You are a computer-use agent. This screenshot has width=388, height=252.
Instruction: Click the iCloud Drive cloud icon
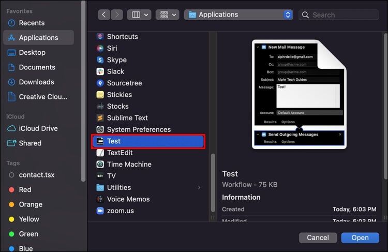click(x=11, y=128)
